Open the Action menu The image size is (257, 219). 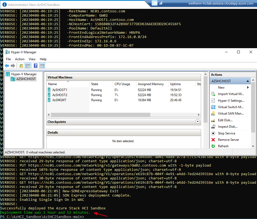[20, 59]
